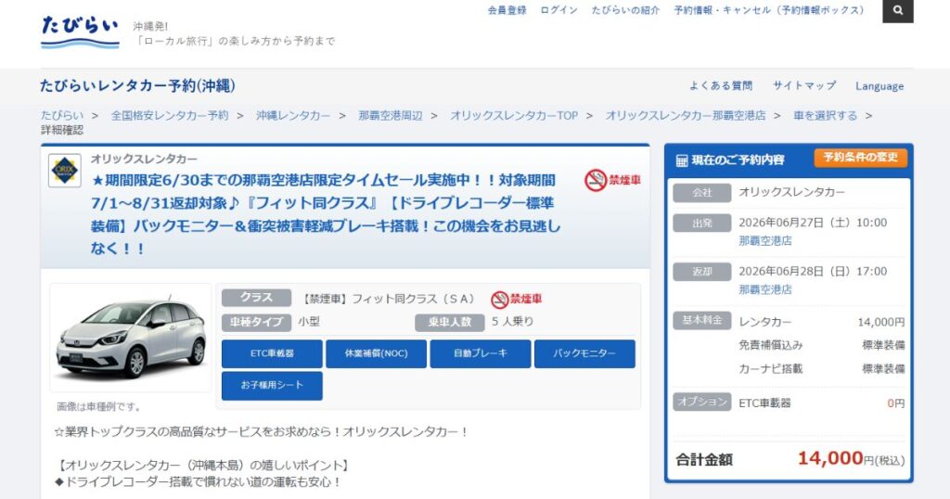950x499 pixels.
Task: Click オリックスレンタカーTOP breadcrumb
Action: coord(514,115)
